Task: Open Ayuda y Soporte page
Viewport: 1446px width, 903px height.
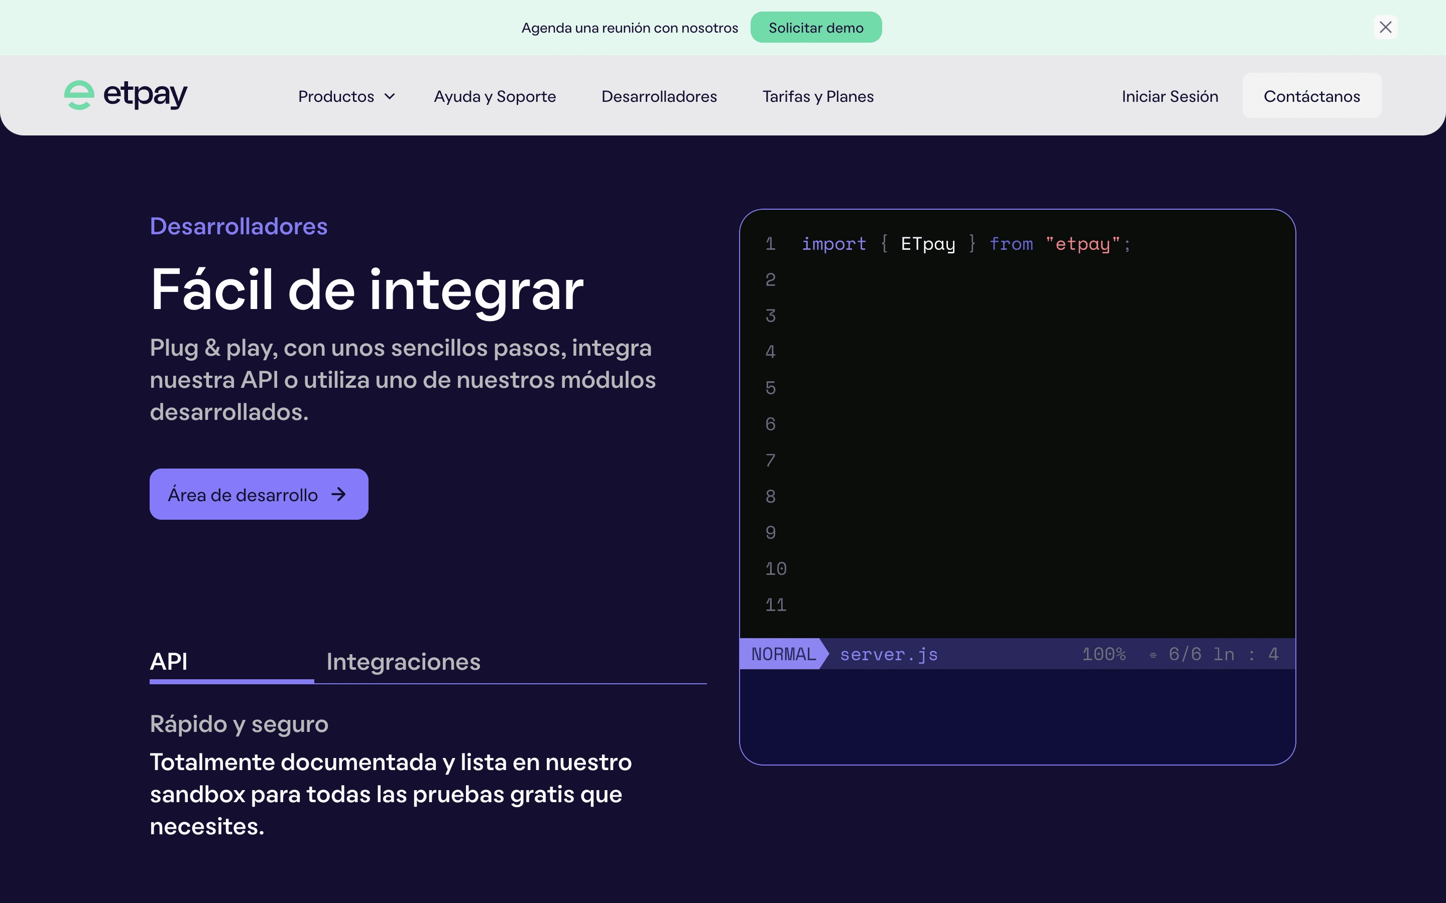Action: [x=495, y=96]
